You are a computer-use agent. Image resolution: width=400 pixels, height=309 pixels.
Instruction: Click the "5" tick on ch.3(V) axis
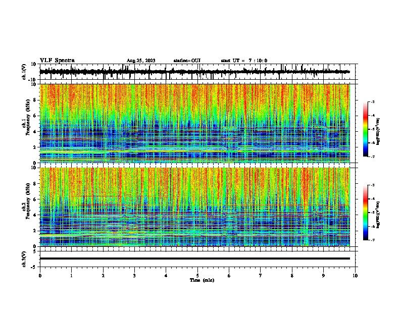pos(35,251)
